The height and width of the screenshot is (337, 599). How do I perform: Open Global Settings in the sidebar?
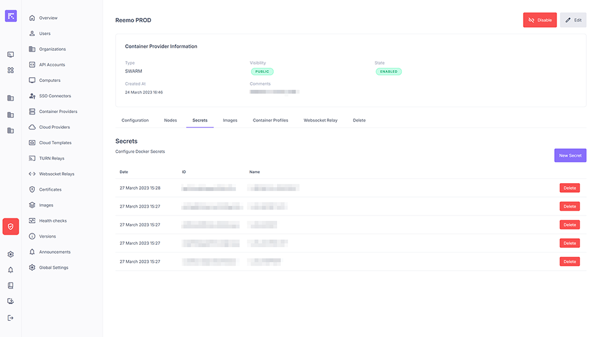53,268
